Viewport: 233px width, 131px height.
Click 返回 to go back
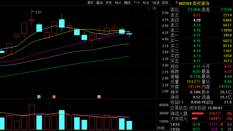tap(165, 3)
